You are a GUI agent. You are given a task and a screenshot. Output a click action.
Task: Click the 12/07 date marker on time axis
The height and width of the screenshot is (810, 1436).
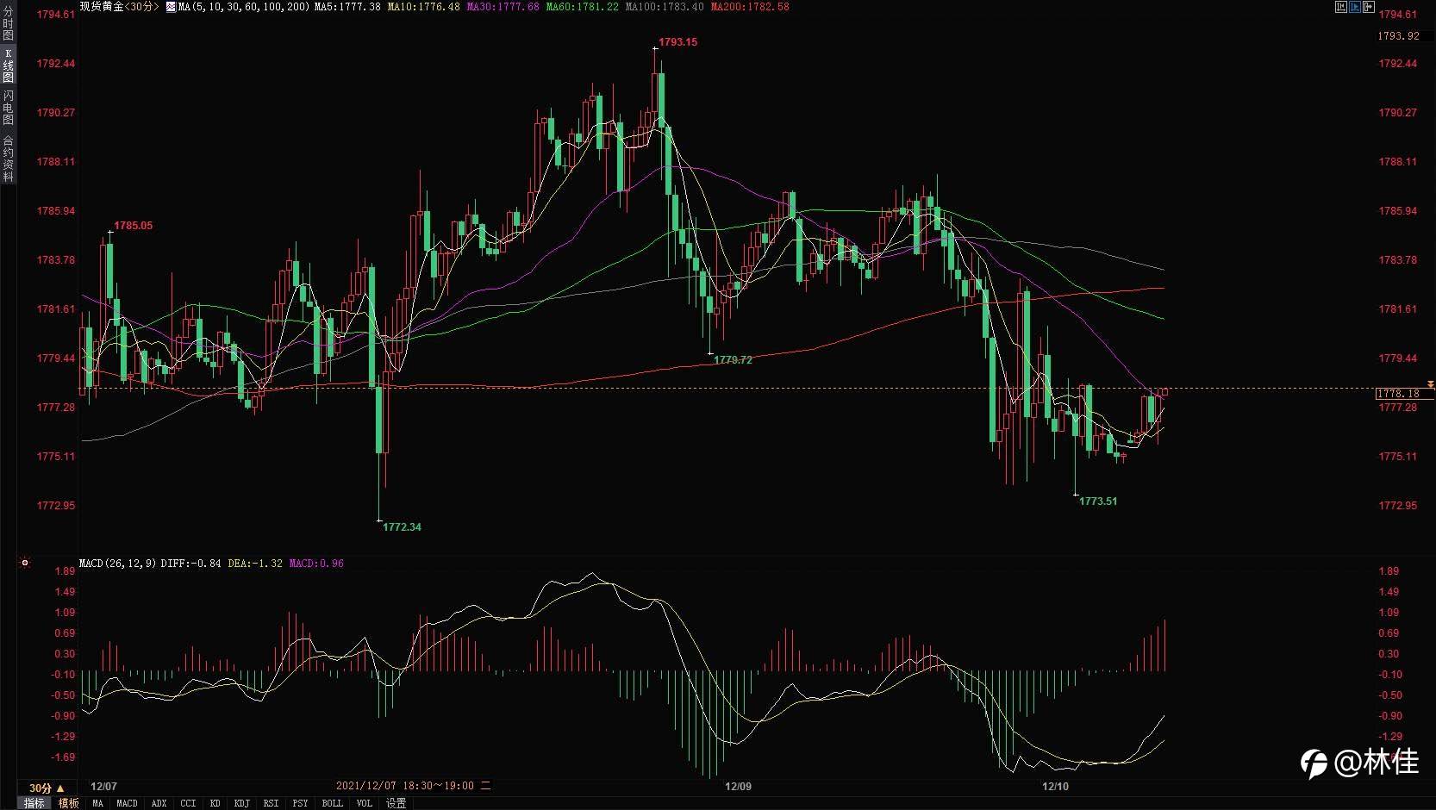(103, 787)
